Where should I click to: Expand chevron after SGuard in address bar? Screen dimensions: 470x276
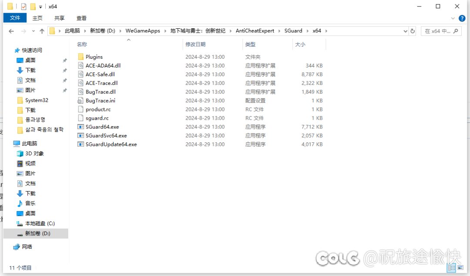coord(307,31)
